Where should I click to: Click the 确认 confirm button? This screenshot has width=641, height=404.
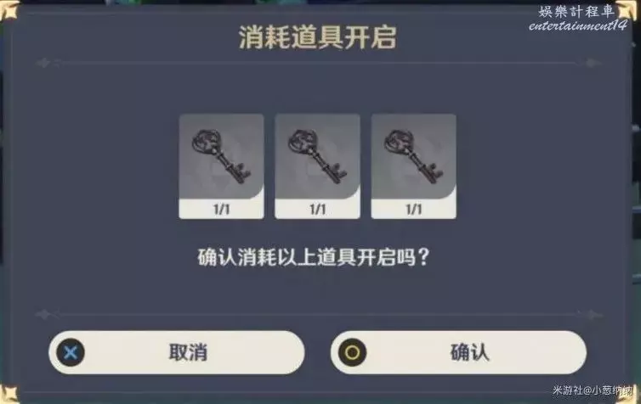coord(458,352)
